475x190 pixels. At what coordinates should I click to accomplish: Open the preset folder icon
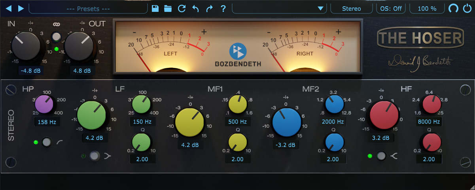coord(168,8)
